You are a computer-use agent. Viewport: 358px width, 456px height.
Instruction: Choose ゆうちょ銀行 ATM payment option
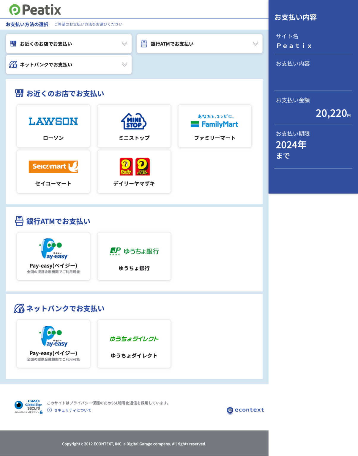pos(134,256)
